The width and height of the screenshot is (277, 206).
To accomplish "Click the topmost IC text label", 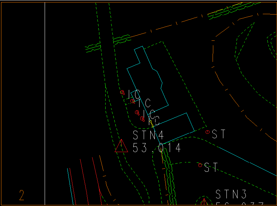I will tap(134, 94).
